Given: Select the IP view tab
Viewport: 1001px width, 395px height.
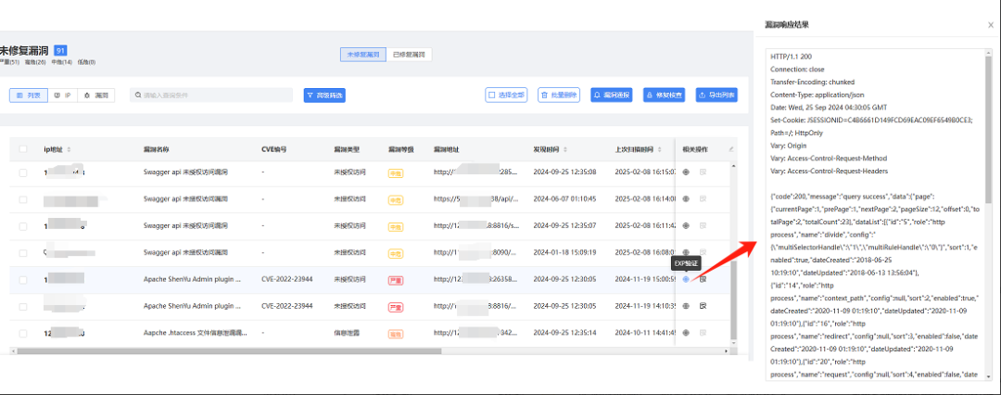Looking at the screenshot, I should pos(63,96).
